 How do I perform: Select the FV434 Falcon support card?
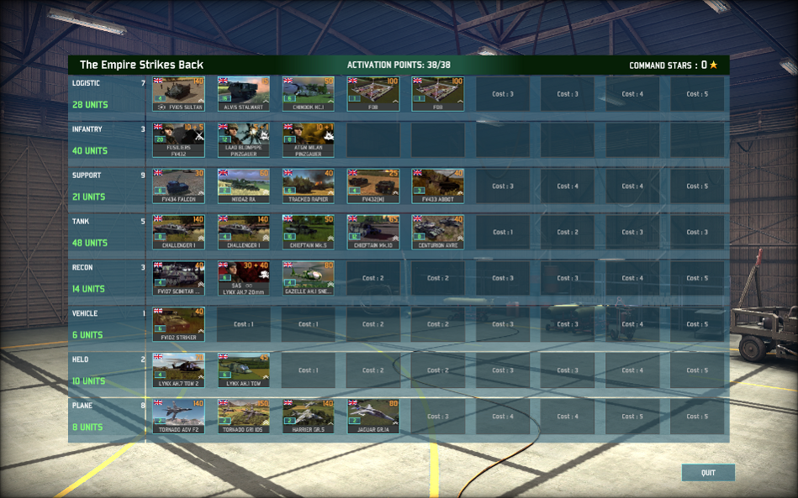(178, 186)
